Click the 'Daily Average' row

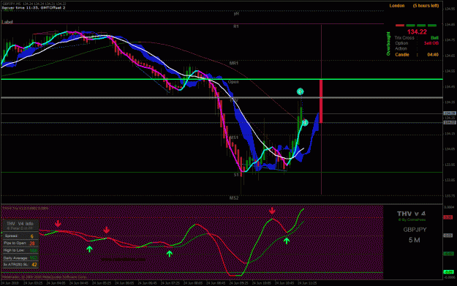point(20,257)
